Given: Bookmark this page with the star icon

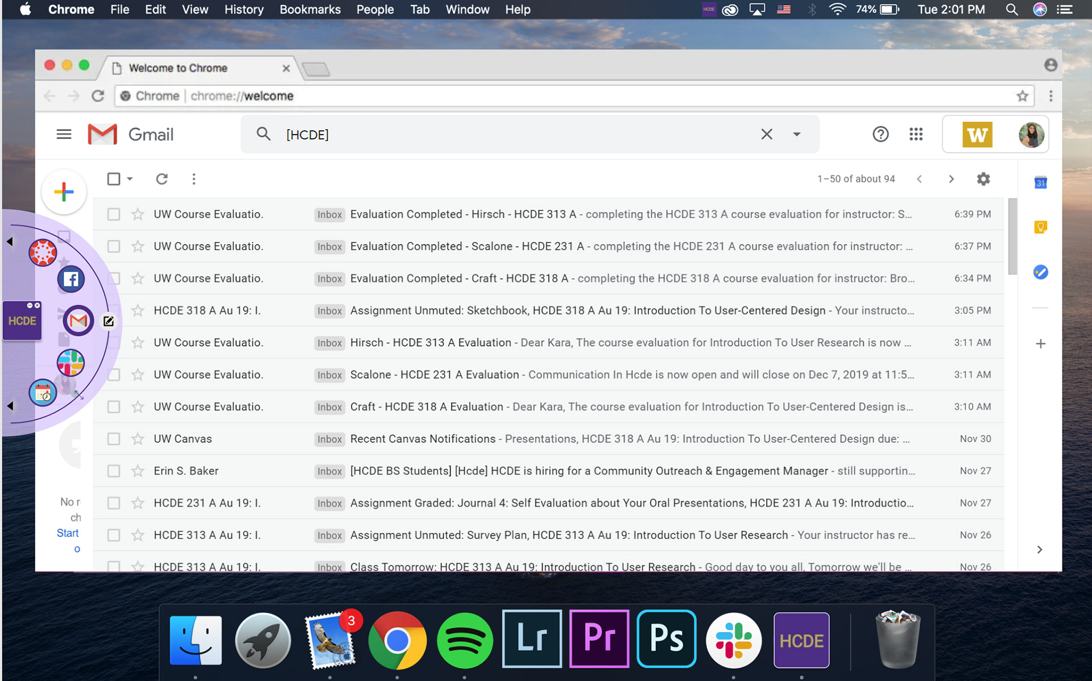Looking at the screenshot, I should [x=1022, y=96].
